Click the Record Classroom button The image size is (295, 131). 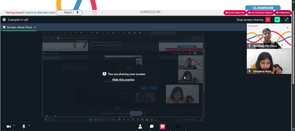(x=235, y=13)
